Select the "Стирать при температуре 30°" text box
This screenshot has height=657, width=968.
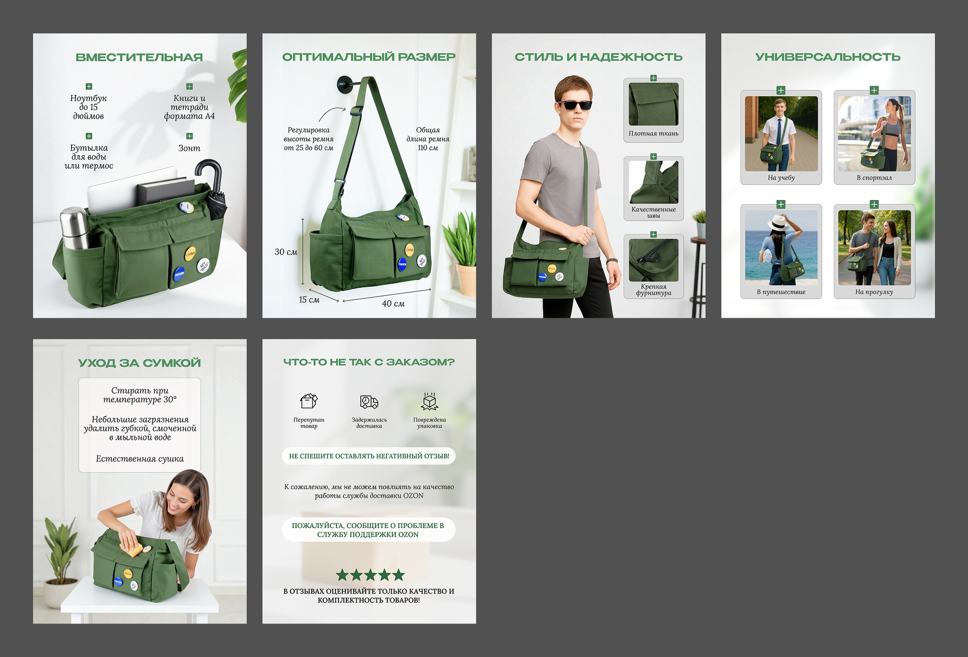(x=140, y=395)
